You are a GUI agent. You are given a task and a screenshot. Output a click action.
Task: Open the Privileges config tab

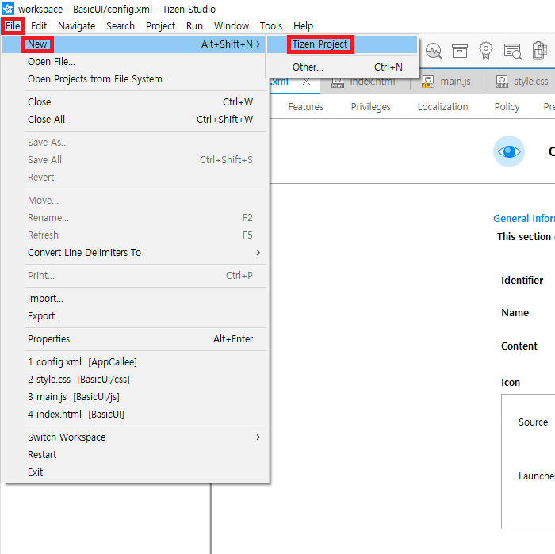click(x=370, y=107)
